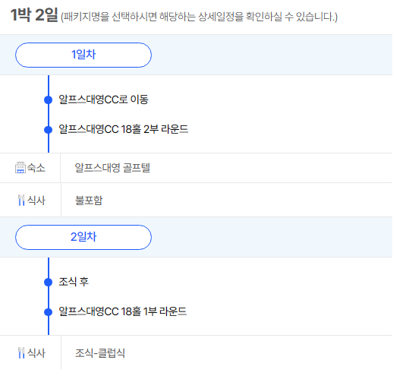406x376 pixels.
Task: Click timeline dot for 18홀 2부 라운드
Action: pos(48,130)
